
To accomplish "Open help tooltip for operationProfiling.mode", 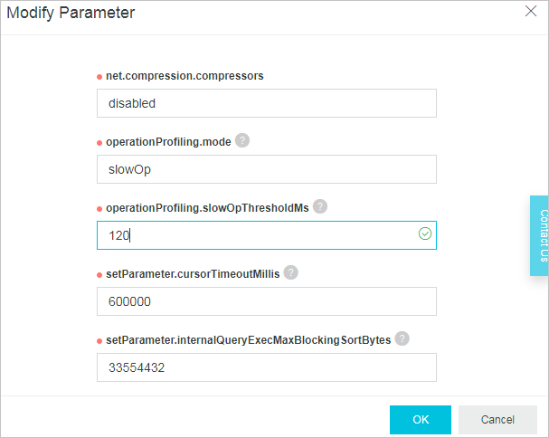I will pyautogui.click(x=242, y=140).
